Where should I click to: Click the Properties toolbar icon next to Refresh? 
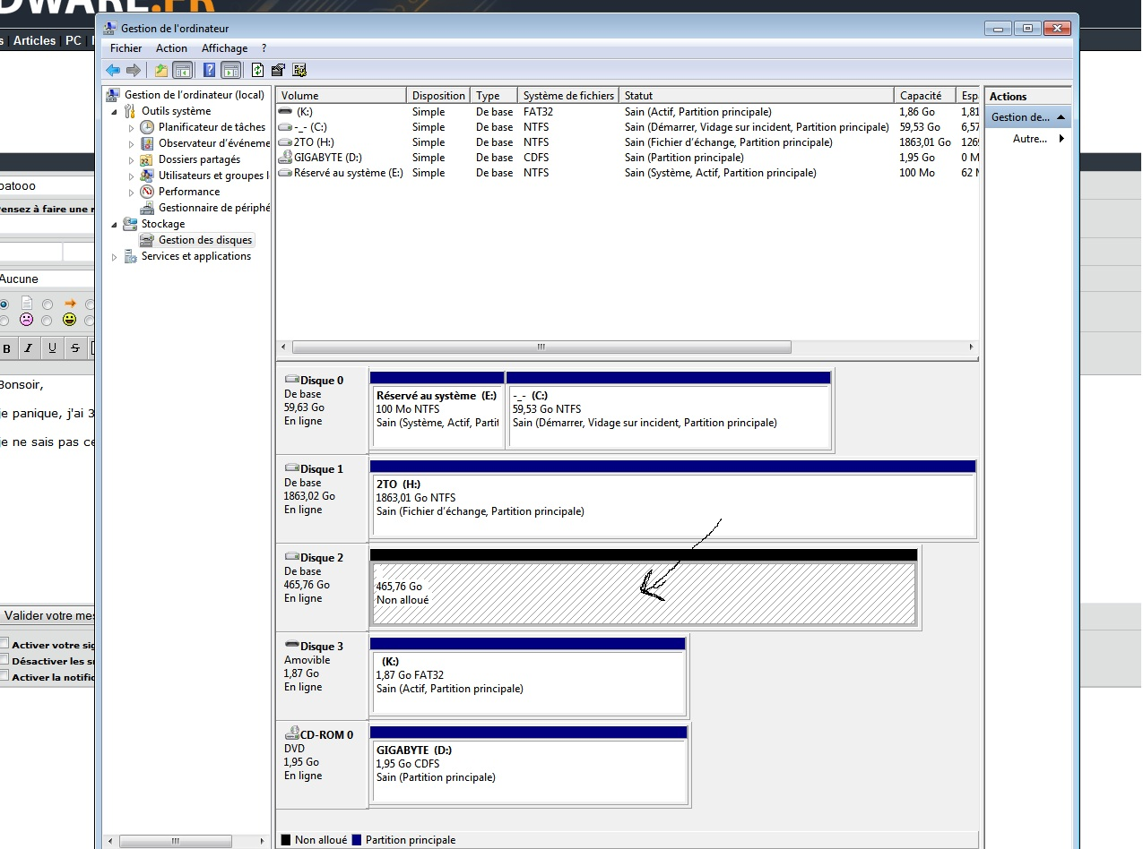(x=278, y=70)
